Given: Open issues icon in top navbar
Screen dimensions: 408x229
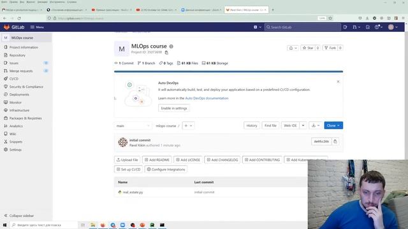Looking at the screenshot, I should (345, 27).
